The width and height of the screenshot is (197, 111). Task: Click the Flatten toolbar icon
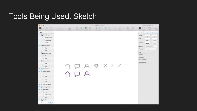pos(90,28)
